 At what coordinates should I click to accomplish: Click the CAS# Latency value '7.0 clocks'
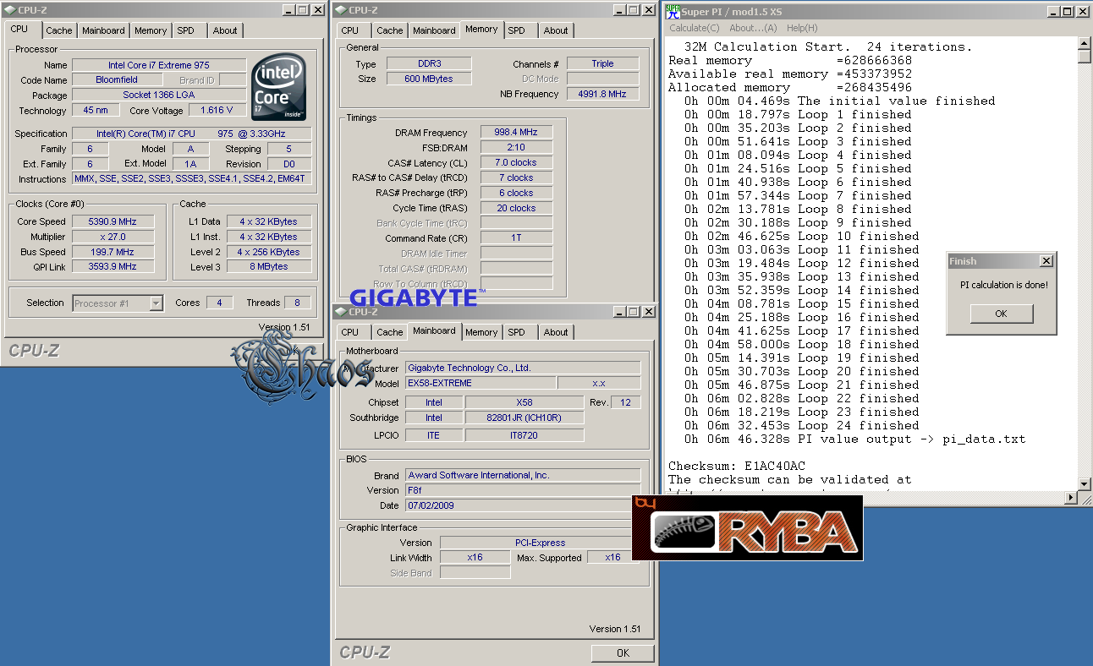click(516, 162)
